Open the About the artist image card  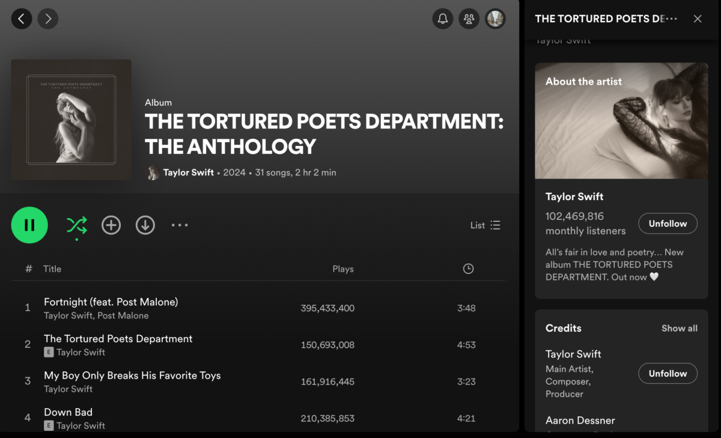click(621, 121)
